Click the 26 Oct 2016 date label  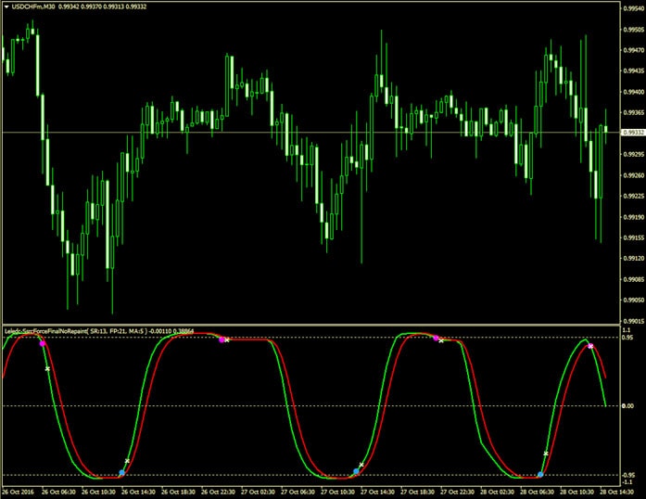point(18,493)
